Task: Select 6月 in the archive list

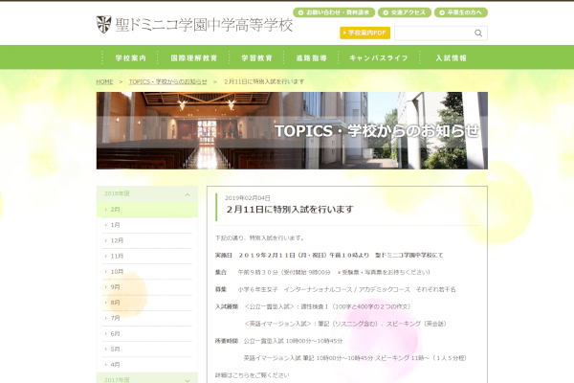Action: point(147,333)
